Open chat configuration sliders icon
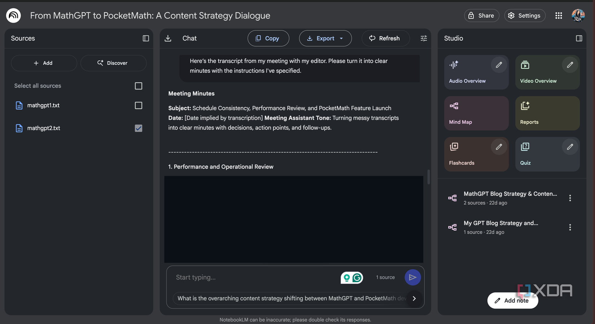Viewport: 595px width, 324px height. click(x=424, y=39)
